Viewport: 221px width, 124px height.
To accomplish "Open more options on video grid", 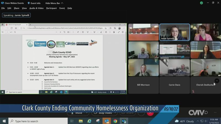I will click(217, 81).
